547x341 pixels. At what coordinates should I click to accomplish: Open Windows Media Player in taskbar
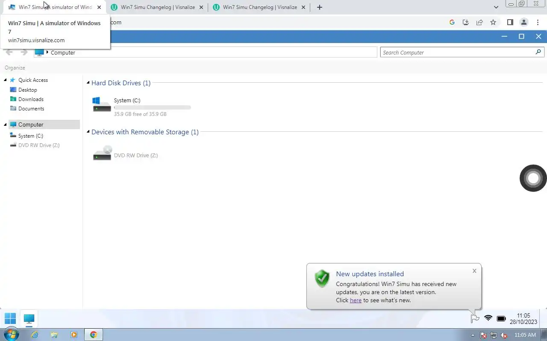(74, 335)
